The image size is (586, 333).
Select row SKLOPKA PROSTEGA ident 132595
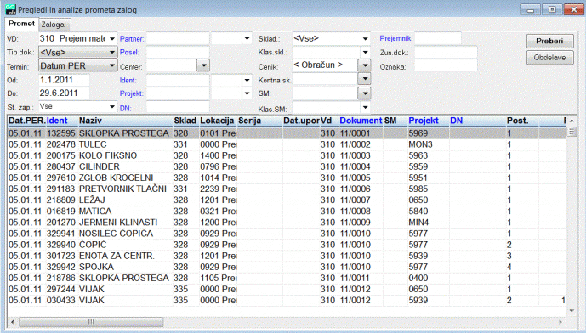tap(287, 133)
